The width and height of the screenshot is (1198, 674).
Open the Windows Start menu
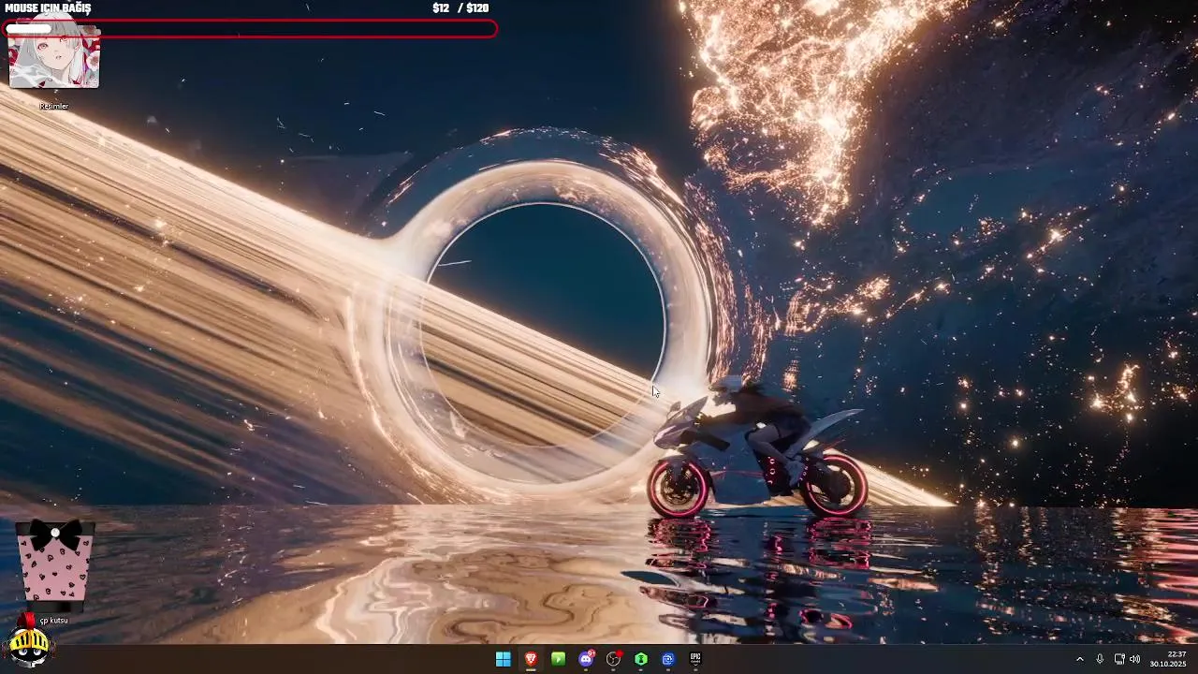pyautogui.click(x=504, y=659)
